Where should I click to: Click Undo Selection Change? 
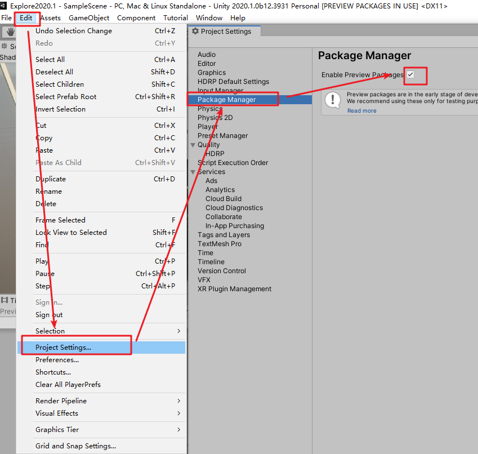click(73, 31)
